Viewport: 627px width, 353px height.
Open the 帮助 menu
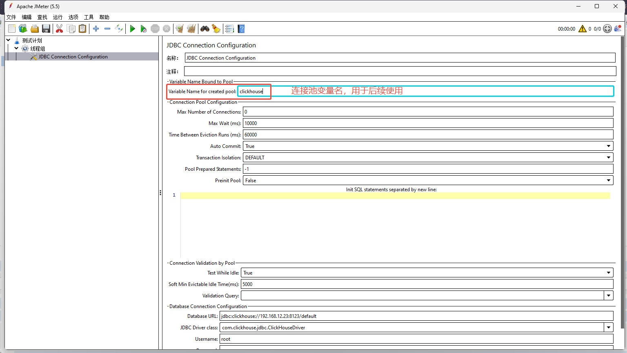(x=104, y=17)
